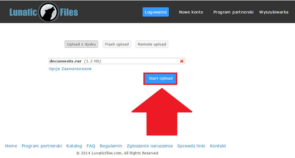Open the Logowanie login button
The height and width of the screenshot is (158, 295).
pos(156,12)
